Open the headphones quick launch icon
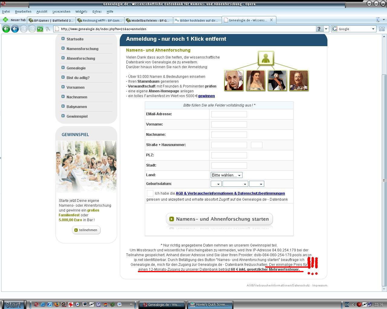Viewport: 387px width, 309px height. (x=99, y=304)
